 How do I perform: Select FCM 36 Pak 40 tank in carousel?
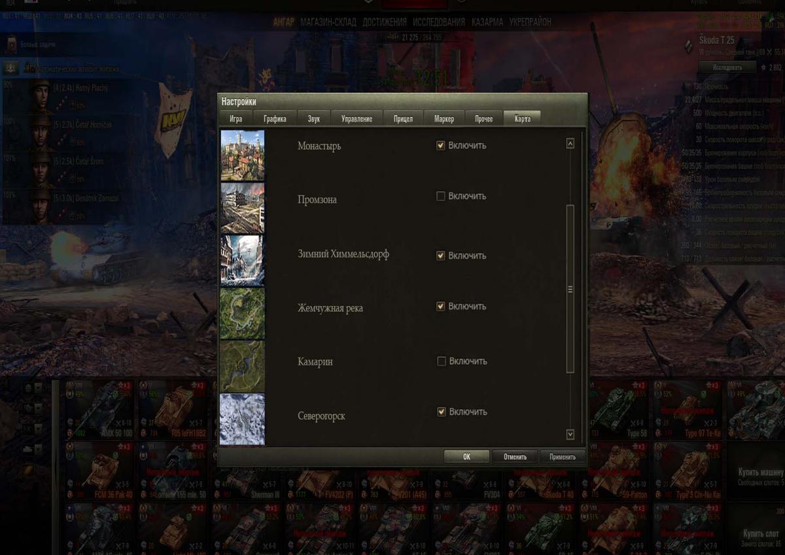click(98, 471)
